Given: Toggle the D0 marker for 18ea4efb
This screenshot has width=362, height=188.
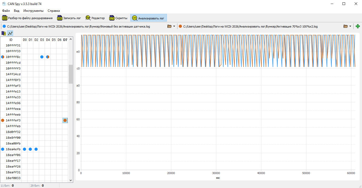Looking at the screenshot, I should [24, 149].
